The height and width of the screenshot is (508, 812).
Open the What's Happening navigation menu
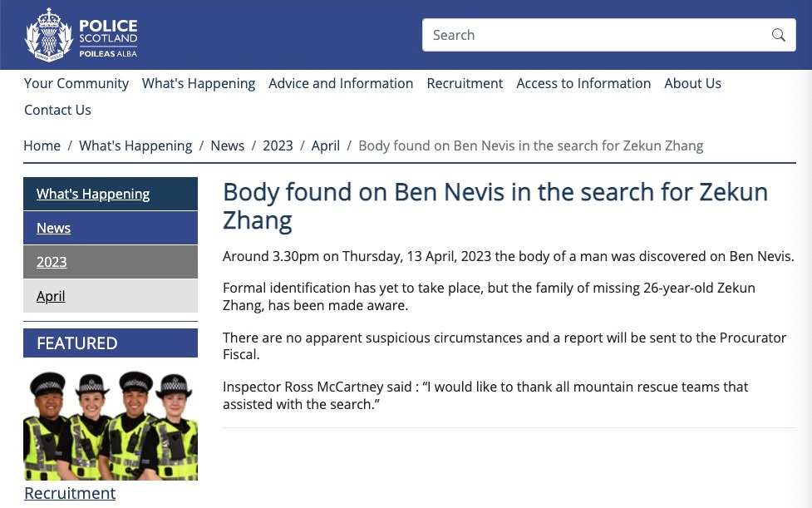click(199, 83)
